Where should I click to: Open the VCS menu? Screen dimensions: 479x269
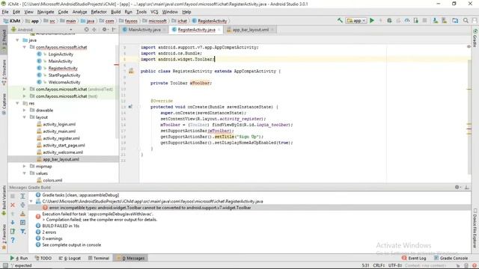(154, 12)
